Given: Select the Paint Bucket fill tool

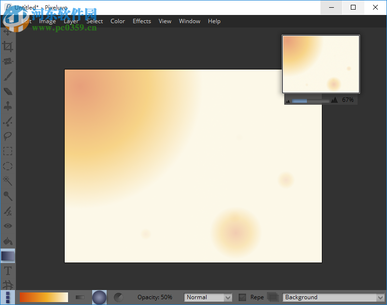Looking at the screenshot, I should coord(8,241).
